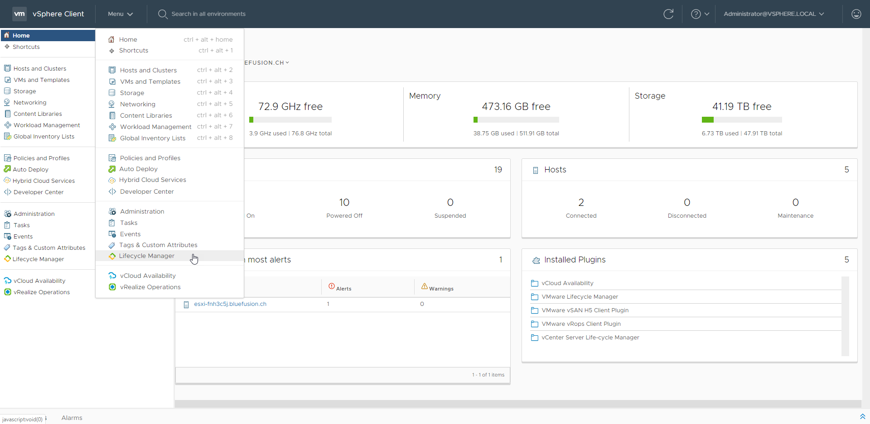Image resolution: width=870 pixels, height=424 pixels.
Task: Select Lifecycle Manager in the dropdown menu
Action: (x=146, y=256)
